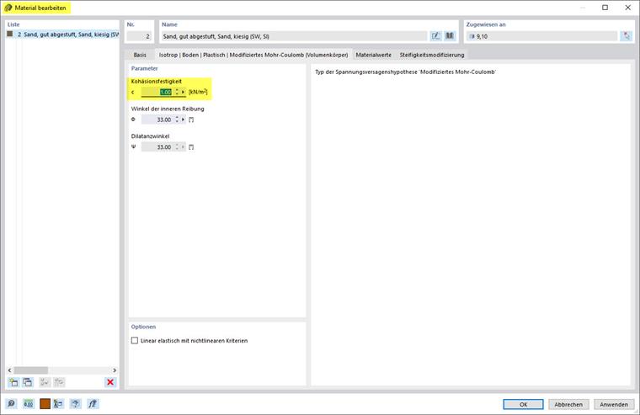Click the first greyed-out check-mark icon in list toolbar
This screenshot has width=640, height=415.
coord(45,382)
